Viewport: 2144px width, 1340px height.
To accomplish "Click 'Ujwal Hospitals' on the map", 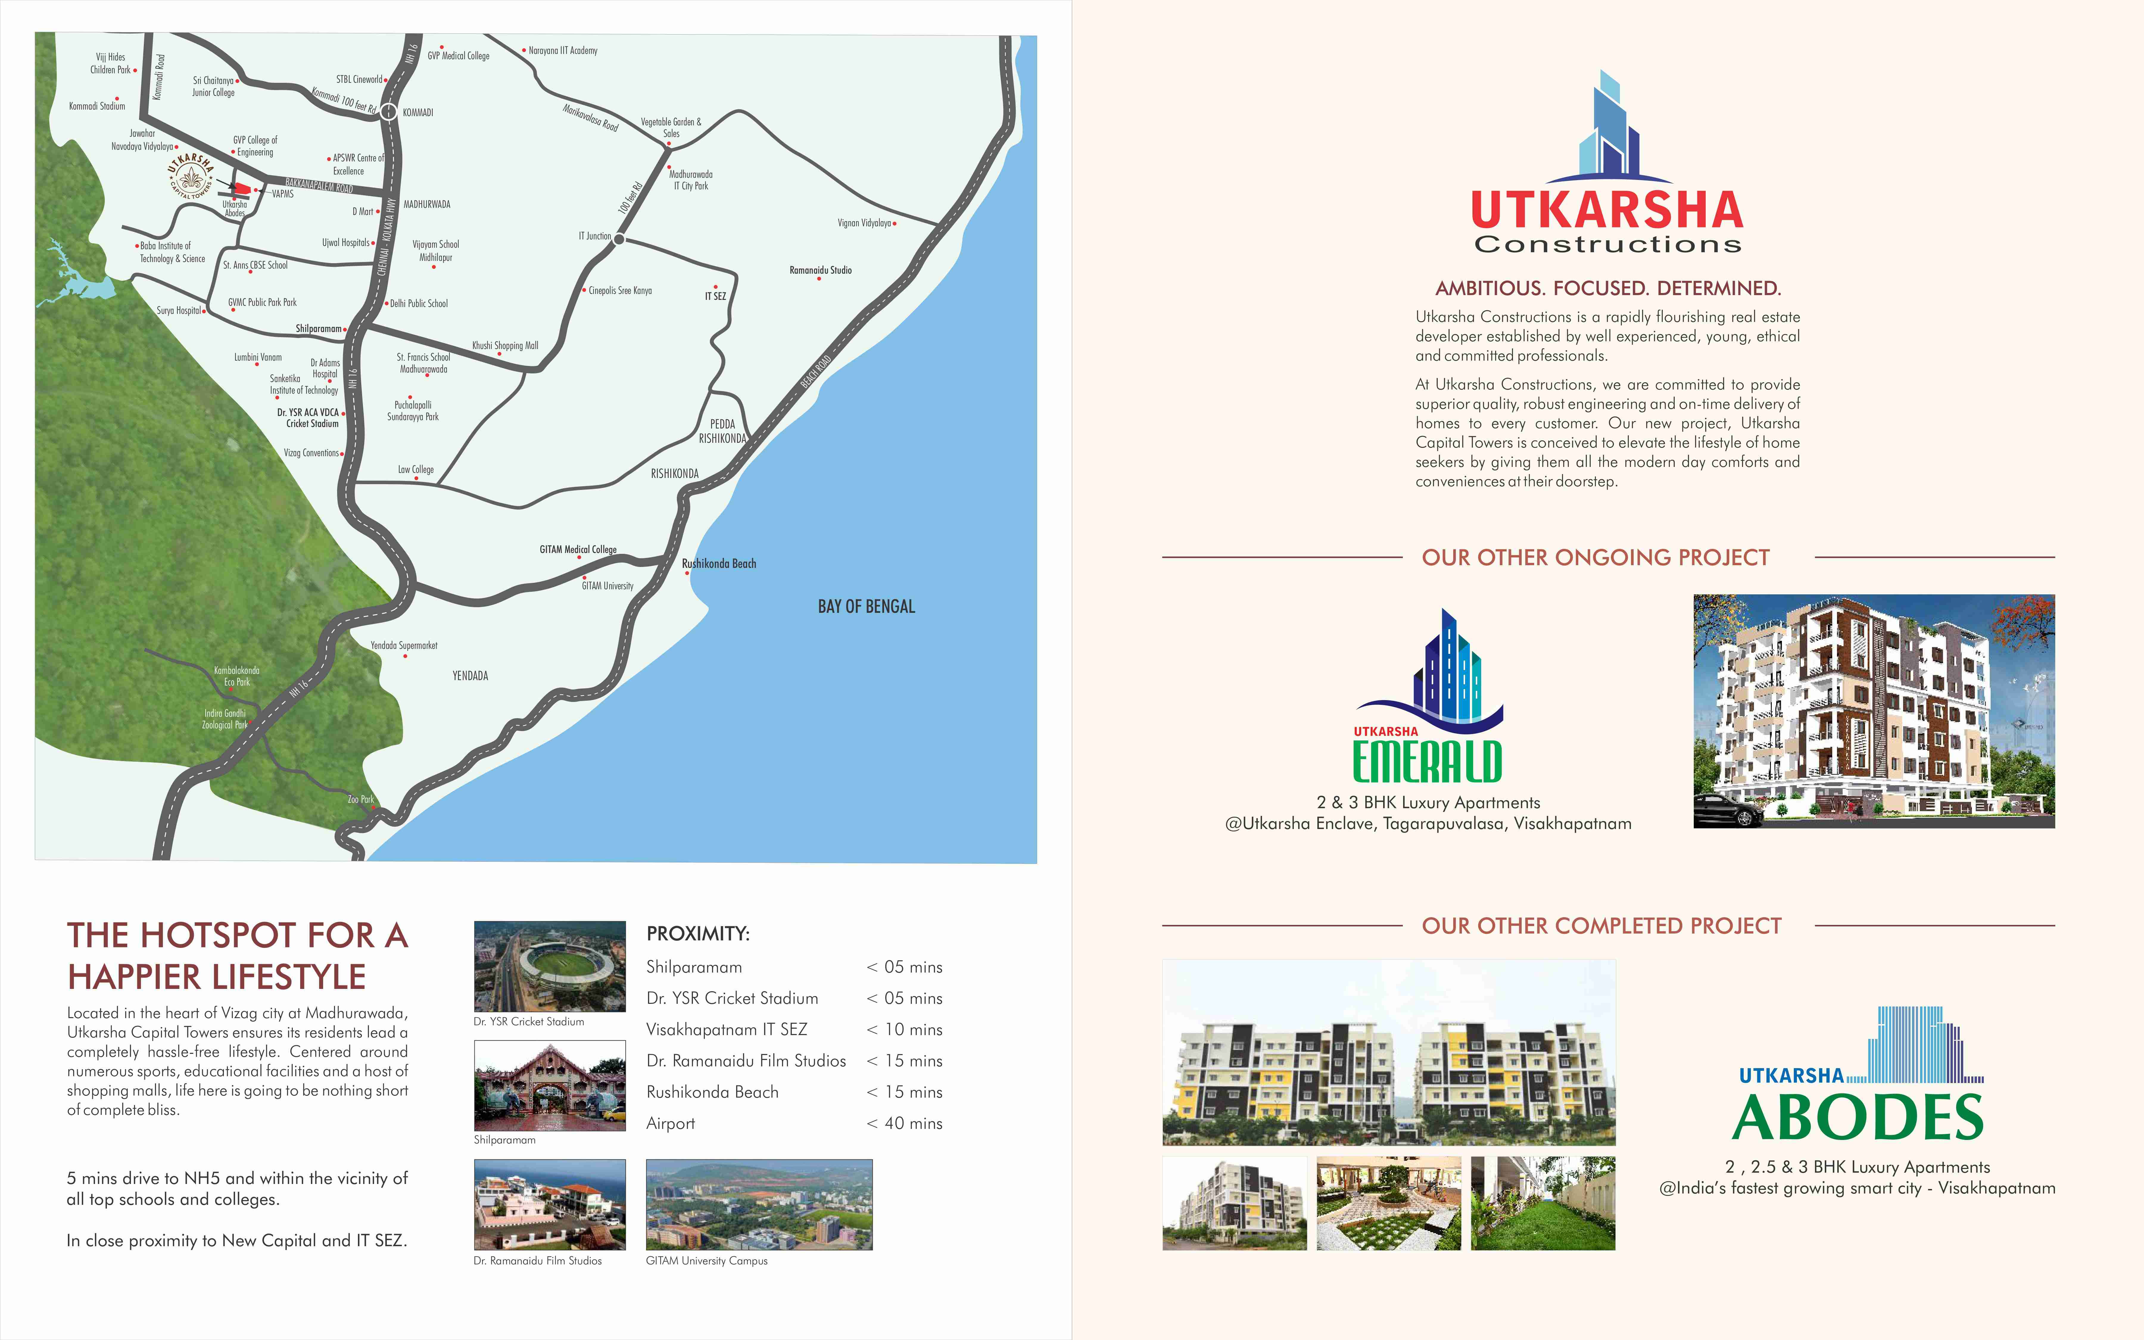I will [345, 243].
